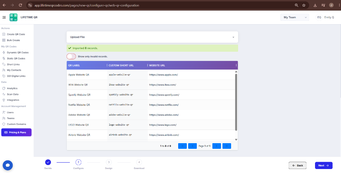Viewport: 341px width, 173px height.
Task: Open Integration in sidebar
Action: point(11,100)
